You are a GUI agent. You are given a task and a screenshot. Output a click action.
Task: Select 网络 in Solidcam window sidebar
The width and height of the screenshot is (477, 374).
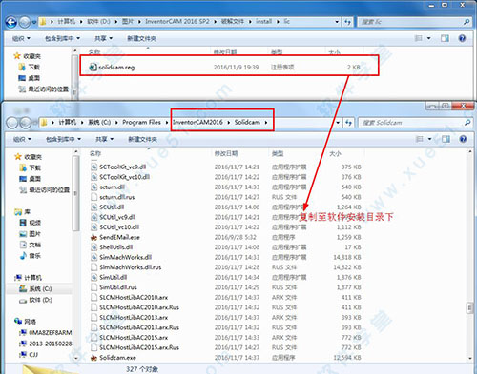25,322
